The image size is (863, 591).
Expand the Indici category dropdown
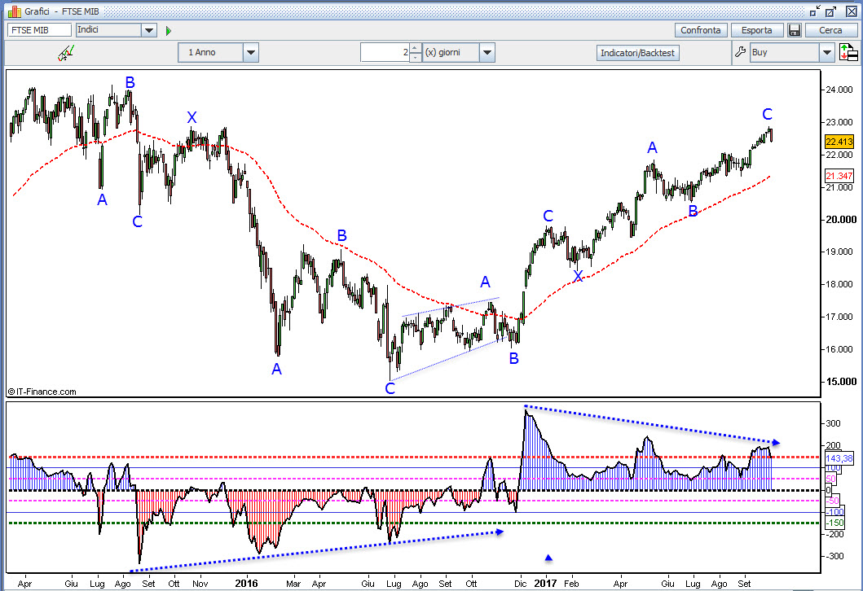coord(149,30)
